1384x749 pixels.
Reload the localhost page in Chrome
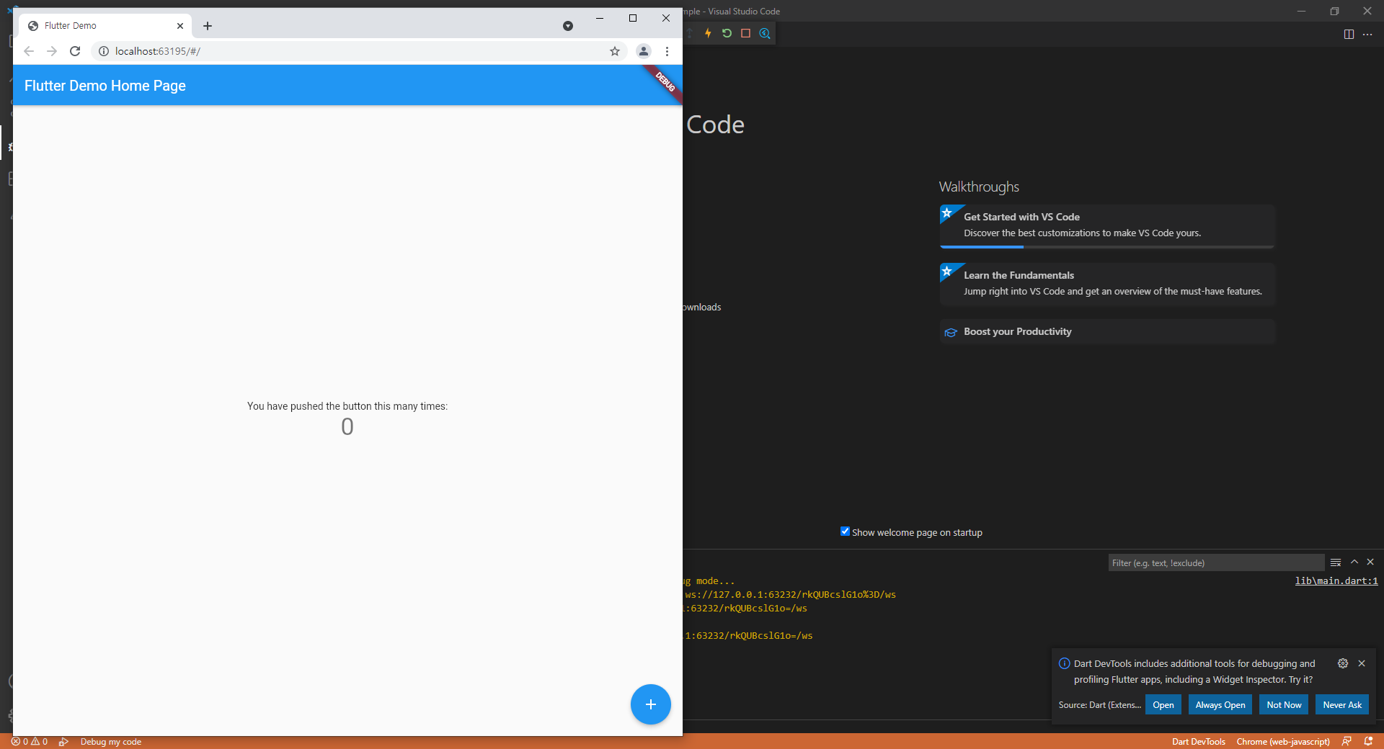(x=75, y=51)
